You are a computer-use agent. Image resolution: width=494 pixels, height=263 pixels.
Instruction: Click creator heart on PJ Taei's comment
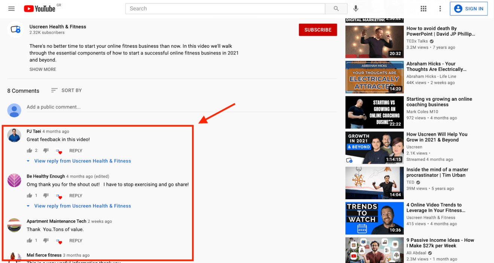[x=59, y=151]
